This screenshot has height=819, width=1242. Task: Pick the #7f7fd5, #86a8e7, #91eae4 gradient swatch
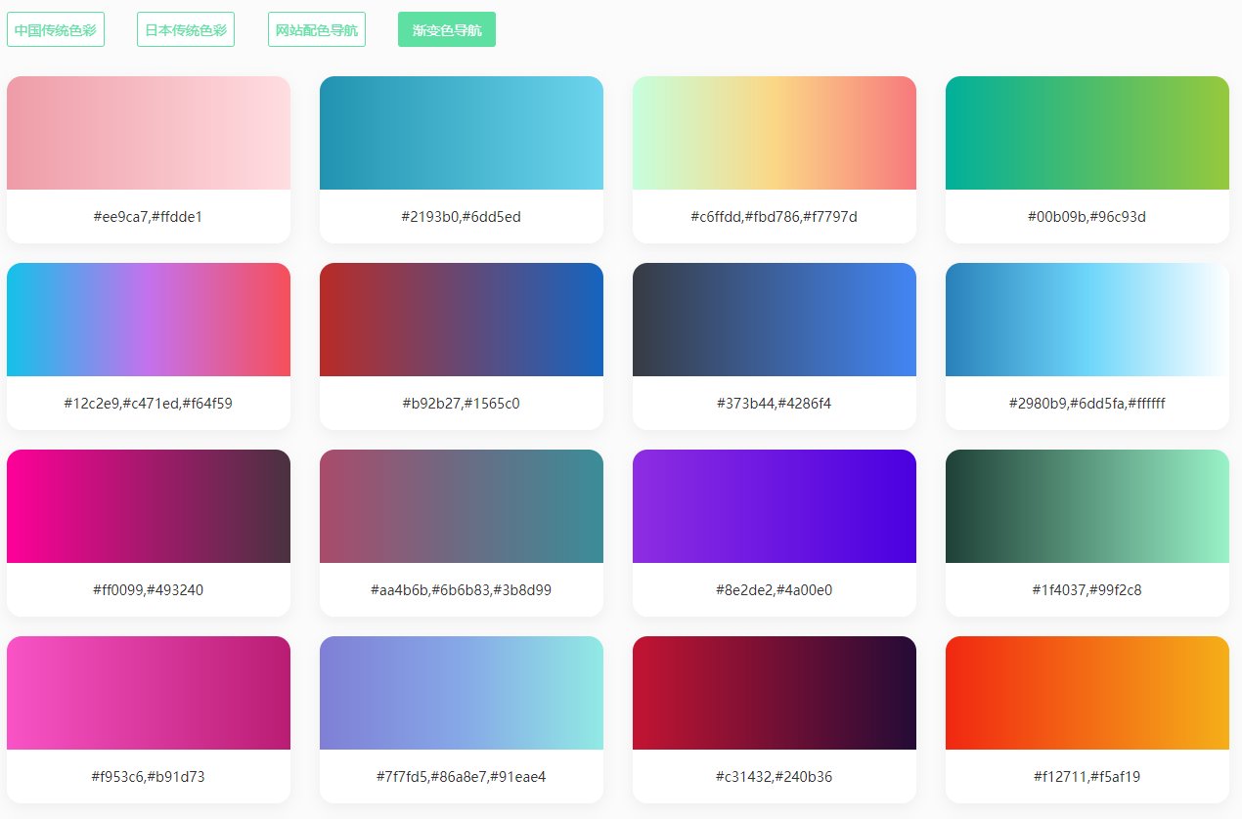pyautogui.click(x=462, y=693)
